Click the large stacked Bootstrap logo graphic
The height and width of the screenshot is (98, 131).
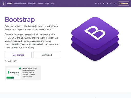(95, 39)
